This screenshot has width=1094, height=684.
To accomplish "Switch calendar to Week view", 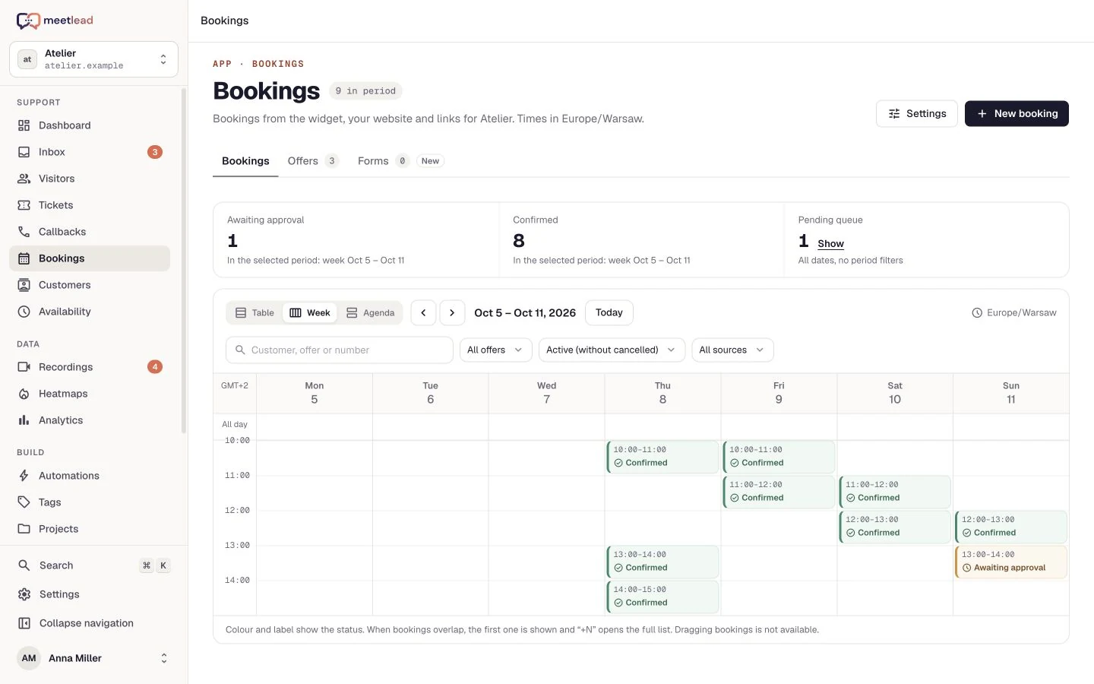I will pyautogui.click(x=310, y=312).
